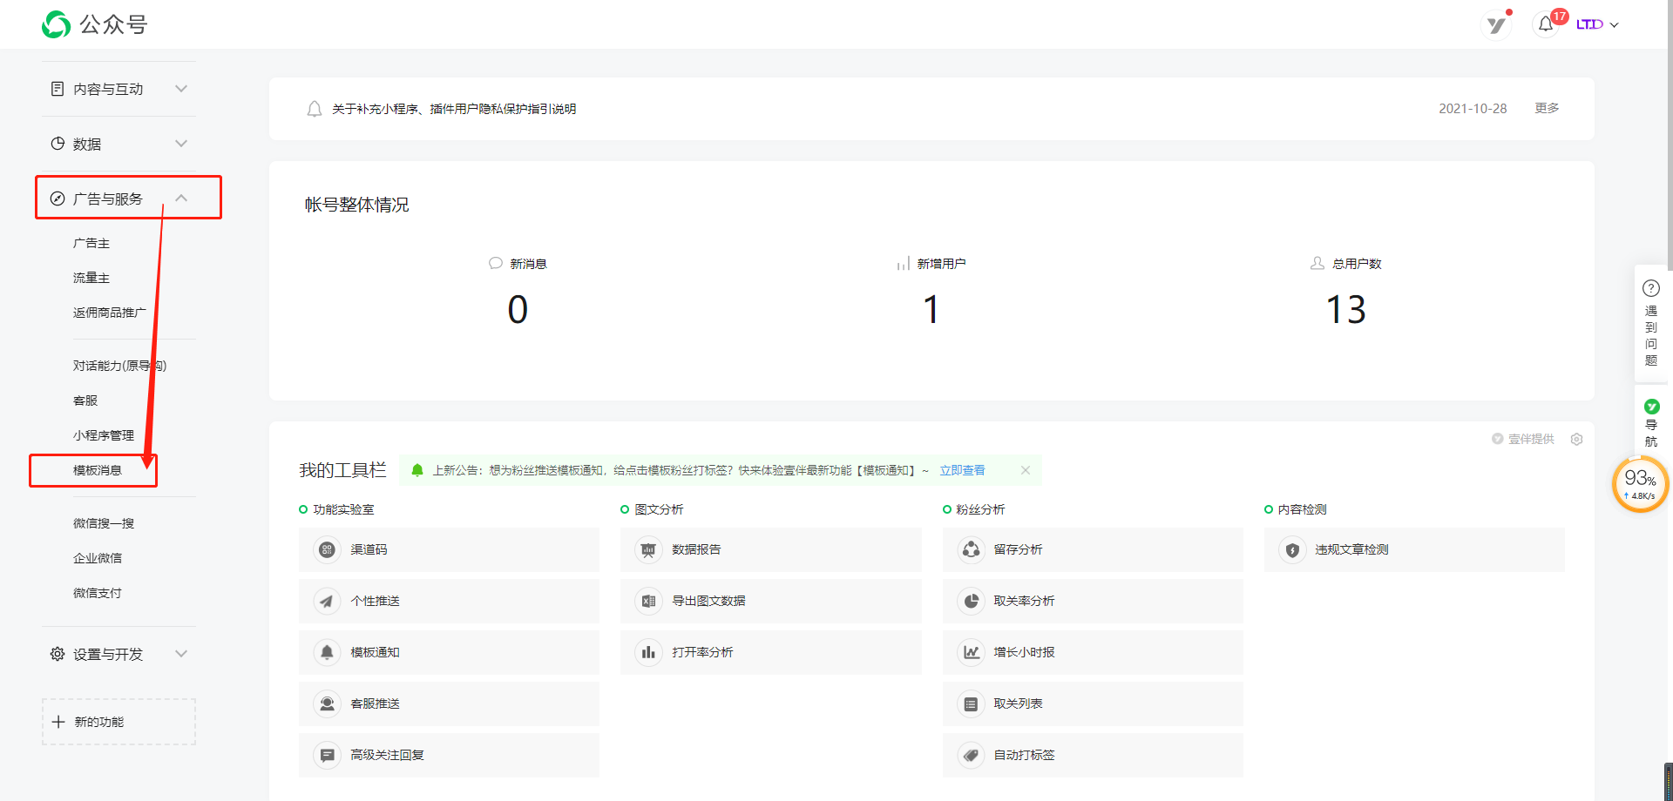Dismiss the 上新公告 announcement banner

[1026, 470]
